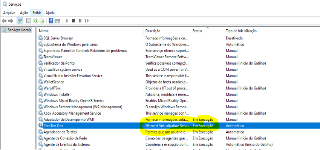
Task: Click the Start Service play icon
Action: (67, 21)
